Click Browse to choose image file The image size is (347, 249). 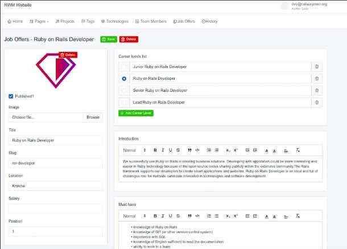[93, 117]
